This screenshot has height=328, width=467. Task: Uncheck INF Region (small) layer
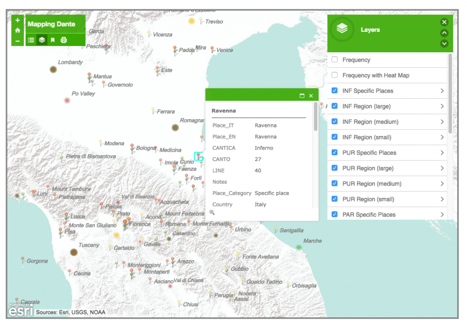335,136
